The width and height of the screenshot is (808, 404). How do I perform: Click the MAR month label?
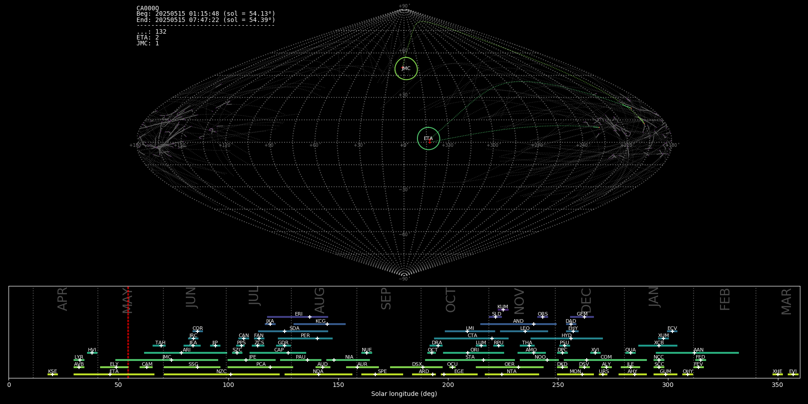(x=786, y=302)
